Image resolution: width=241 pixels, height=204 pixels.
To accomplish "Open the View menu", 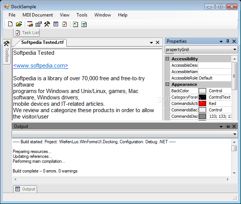I will (x=64, y=15).
